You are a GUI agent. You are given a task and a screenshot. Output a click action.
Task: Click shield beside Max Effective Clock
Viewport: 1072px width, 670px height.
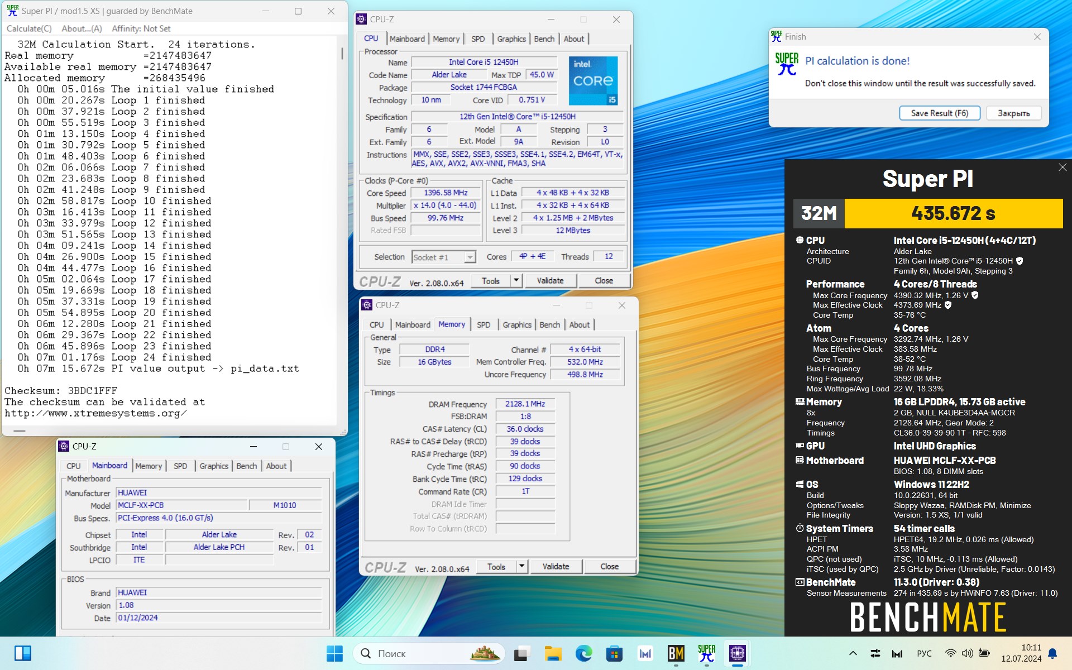click(948, 305)
